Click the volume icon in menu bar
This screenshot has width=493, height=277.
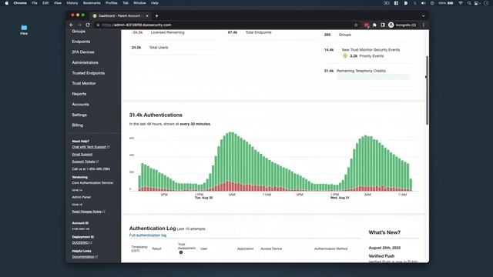(x=423, y=3)
